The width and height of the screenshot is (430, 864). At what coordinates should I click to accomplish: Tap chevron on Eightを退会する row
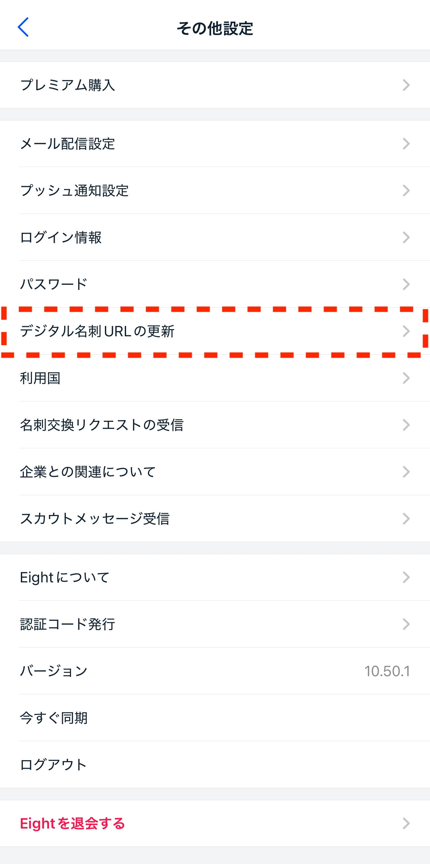[x=406, y=823]
